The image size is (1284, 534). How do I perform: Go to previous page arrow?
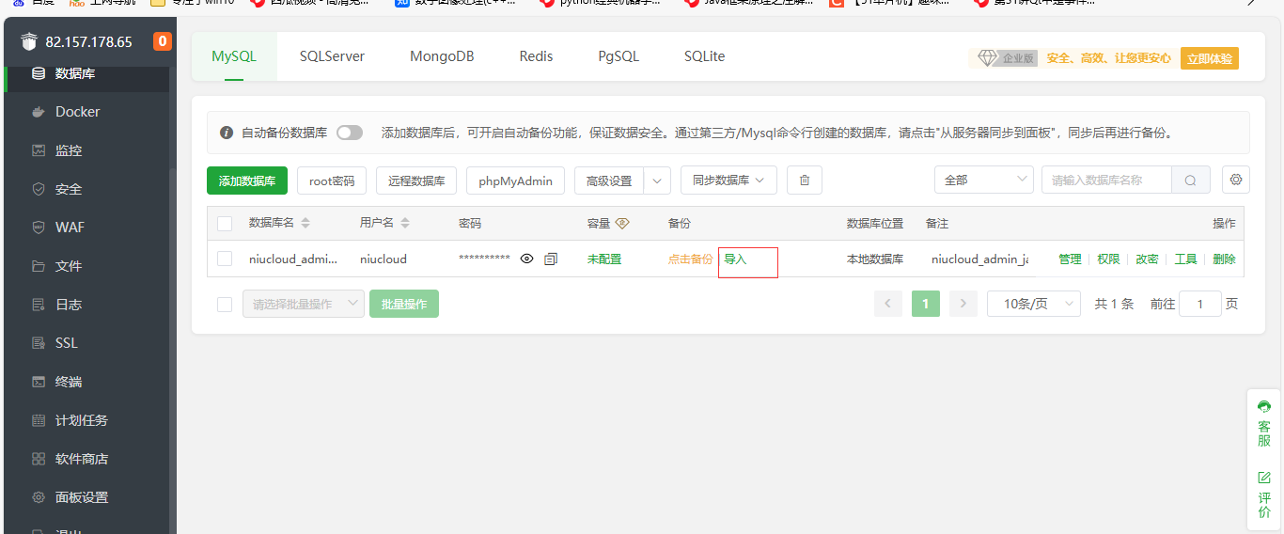(x=888, y=304)
